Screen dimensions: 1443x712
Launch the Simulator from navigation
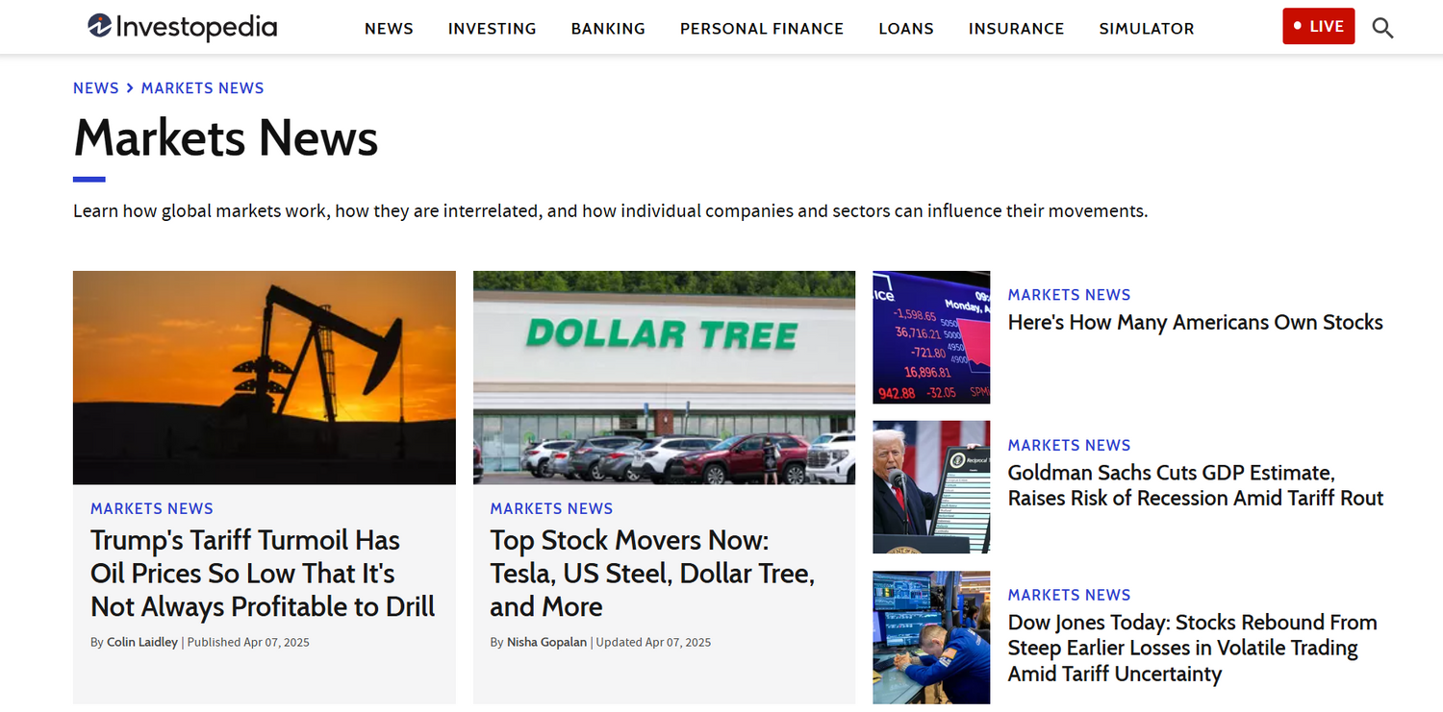coord(1146,29)
